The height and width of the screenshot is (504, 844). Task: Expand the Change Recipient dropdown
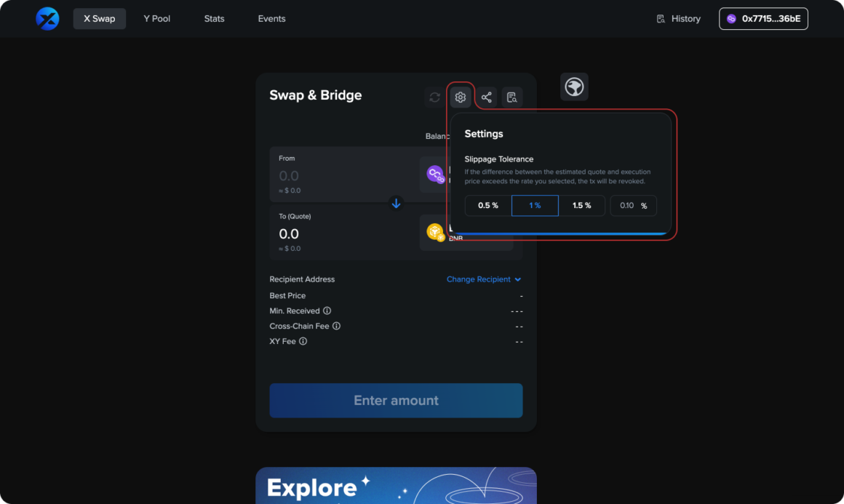coord(483,279)
